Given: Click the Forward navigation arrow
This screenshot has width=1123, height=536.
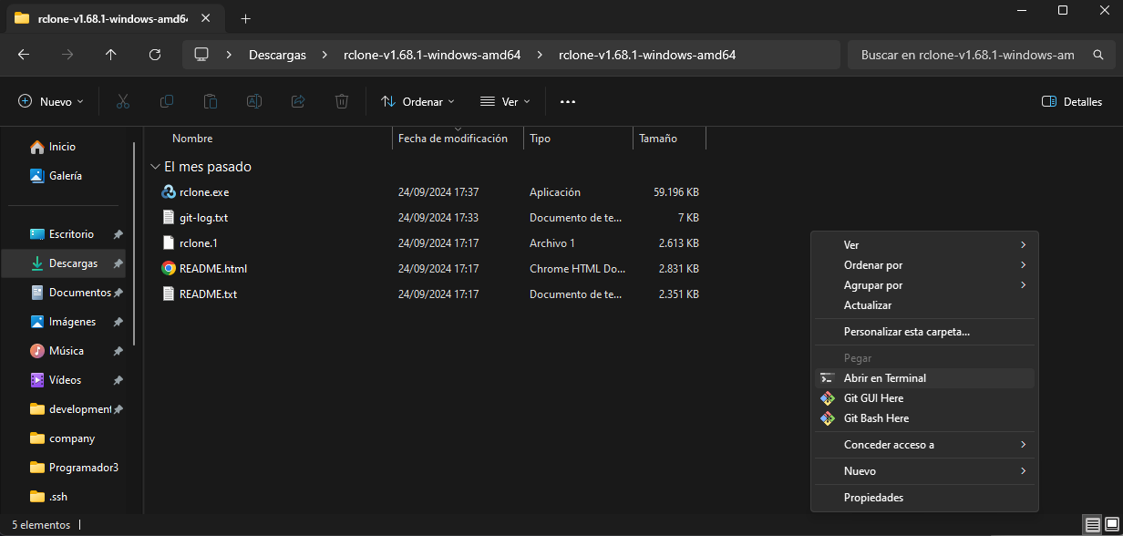Looking at the screenshot, I should (67, 55).
